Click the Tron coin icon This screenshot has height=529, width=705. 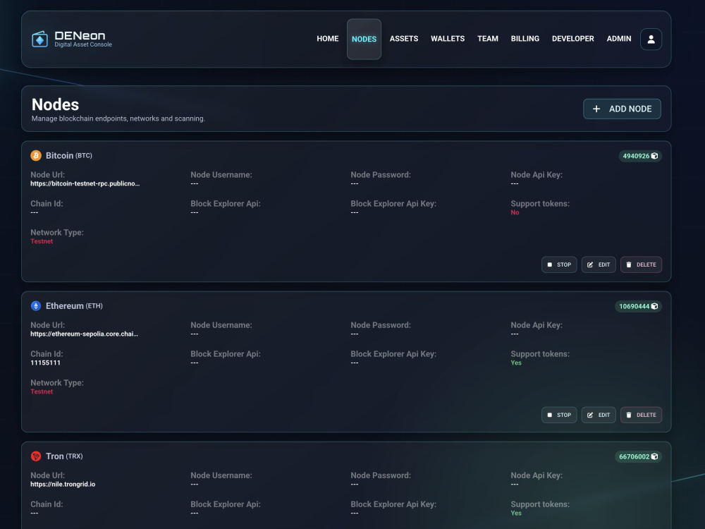pos(36,456)
